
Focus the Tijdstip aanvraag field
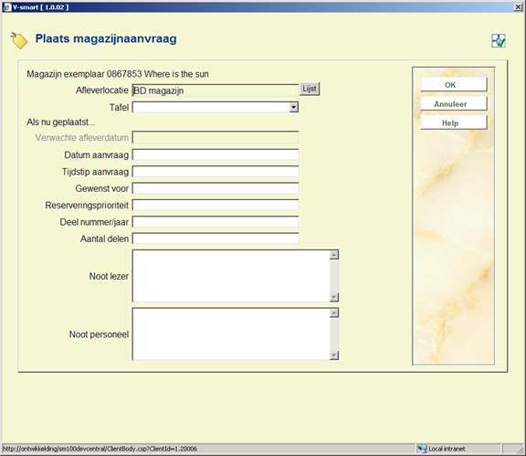coord(216,172)
